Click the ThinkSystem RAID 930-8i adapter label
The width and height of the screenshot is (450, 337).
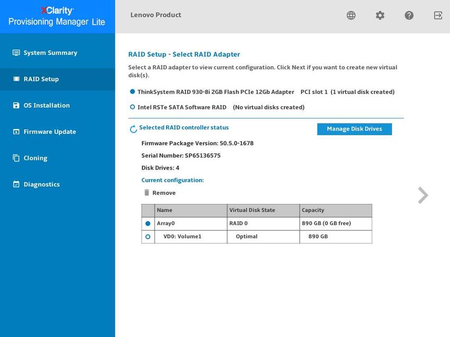pos(216,92)
